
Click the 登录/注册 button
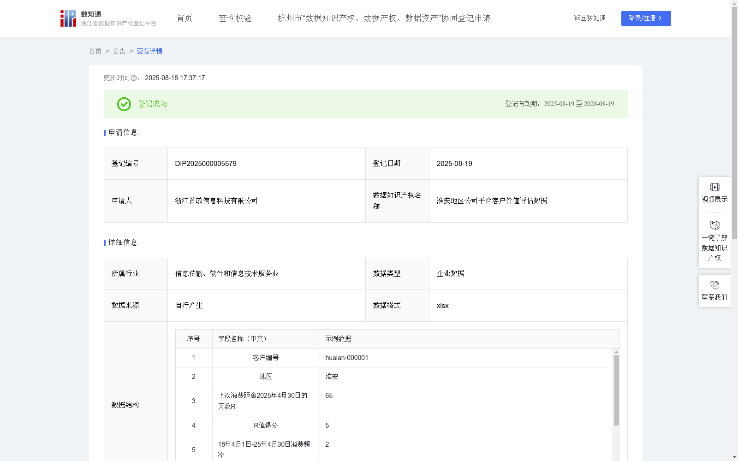(x=646, y=18)
